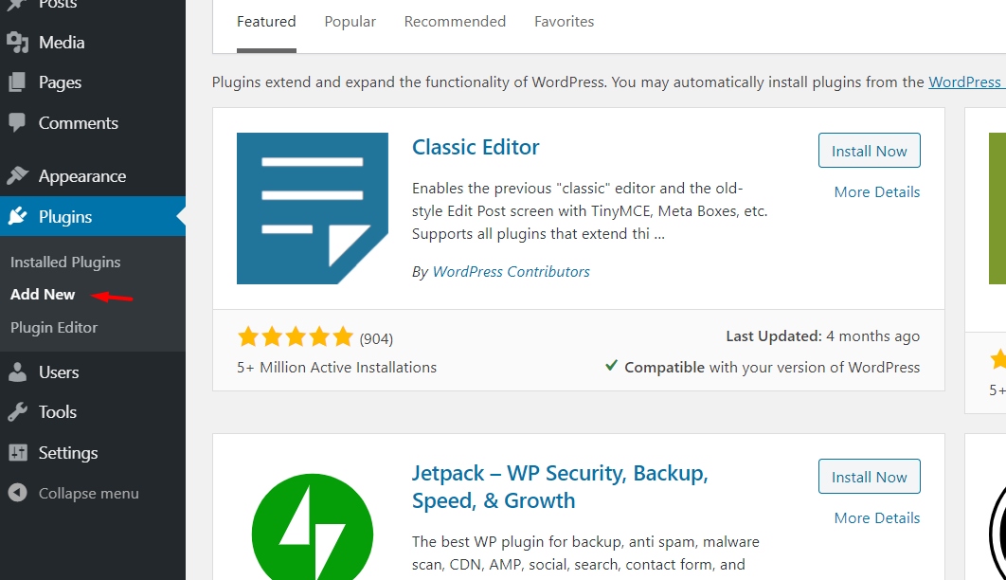Open the Tools menu item

93,412
